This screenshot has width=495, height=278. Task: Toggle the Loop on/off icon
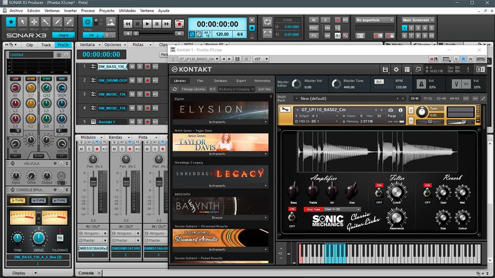(x=267, y=22)
